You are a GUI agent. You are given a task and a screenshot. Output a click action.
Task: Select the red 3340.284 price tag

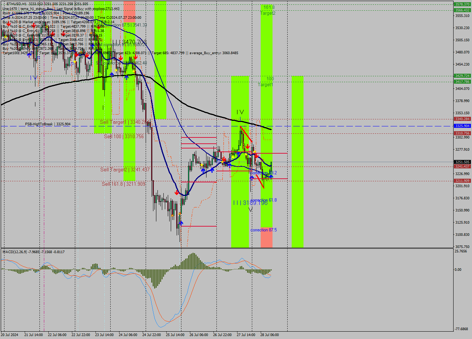[x=462, y=119]
